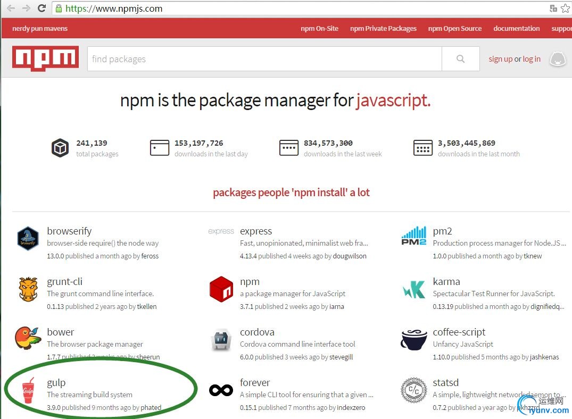Open the forever package link

pyautogui.click(x=255, y=382)
